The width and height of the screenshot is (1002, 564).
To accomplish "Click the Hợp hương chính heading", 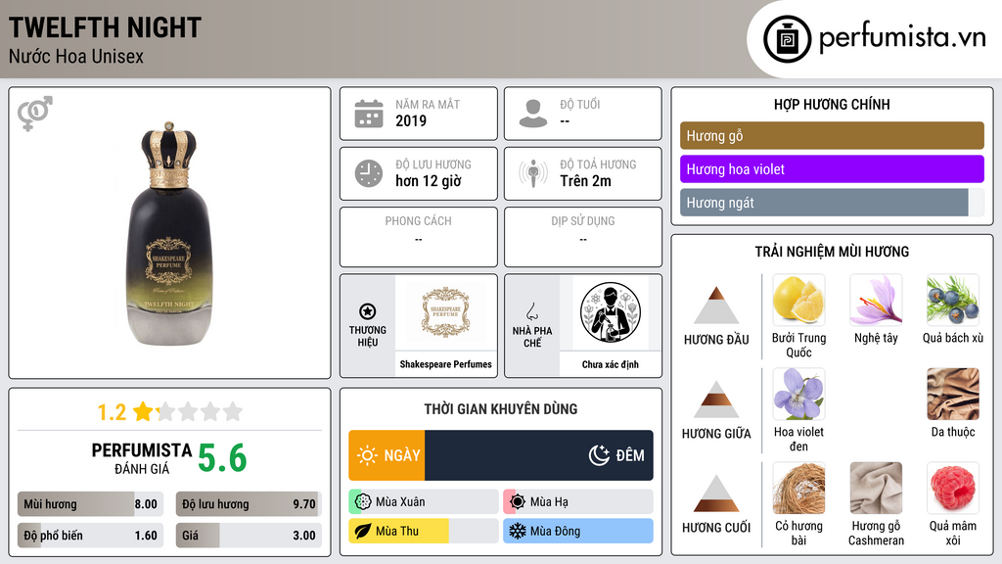I will click(x=832, y=104).
